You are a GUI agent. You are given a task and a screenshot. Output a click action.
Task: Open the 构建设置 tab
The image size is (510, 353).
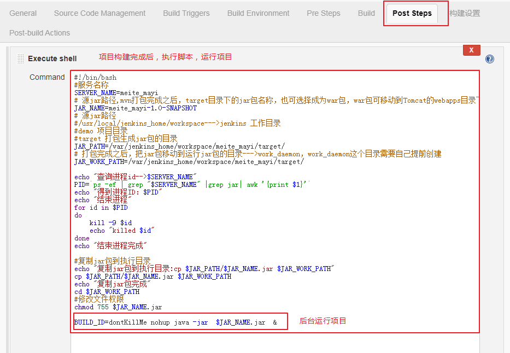click(465, 13)
